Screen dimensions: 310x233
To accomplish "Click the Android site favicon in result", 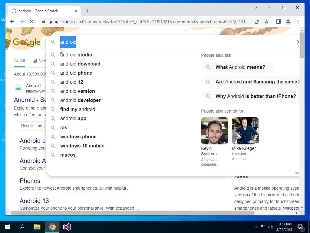I will tap(18, 88).
